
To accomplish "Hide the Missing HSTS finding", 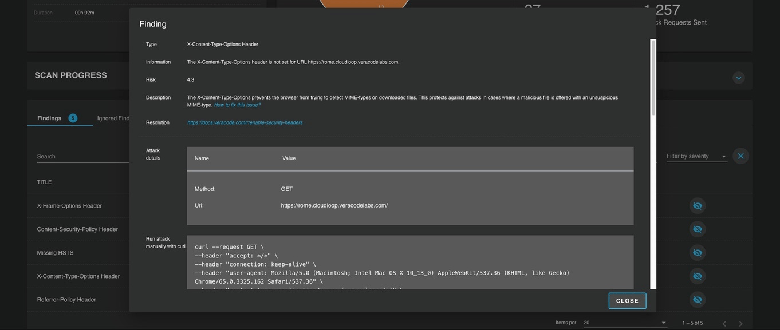I will point(697,253).
